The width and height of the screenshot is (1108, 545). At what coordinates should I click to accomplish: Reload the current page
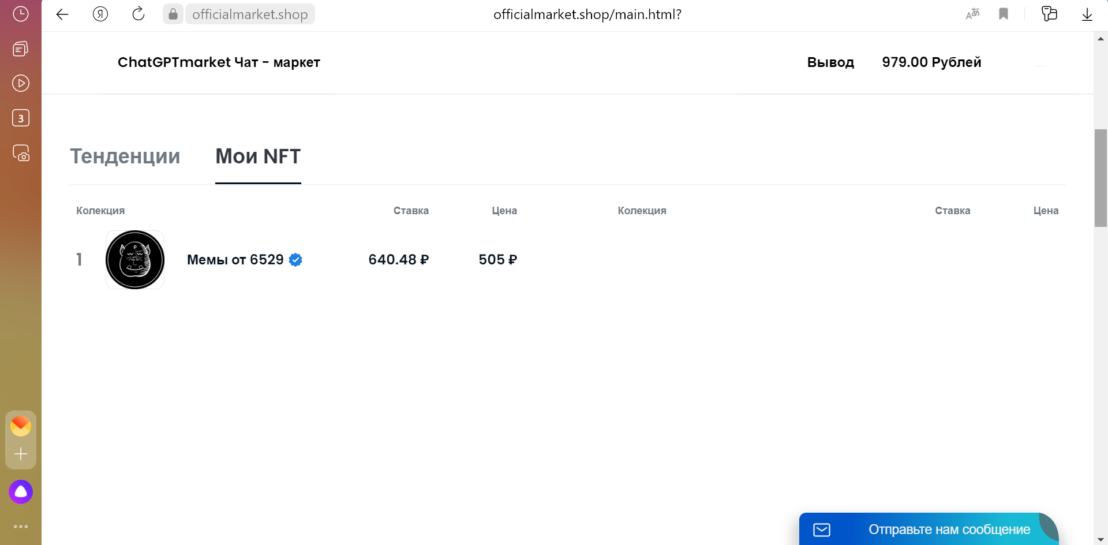(x=138, y=14)
